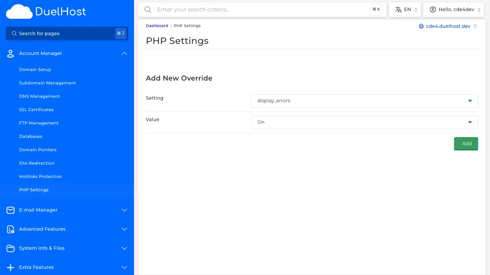Screen dimensions: 490x275
Task: Click the Advanced Features sidebar icon
Action: (10, 229)
